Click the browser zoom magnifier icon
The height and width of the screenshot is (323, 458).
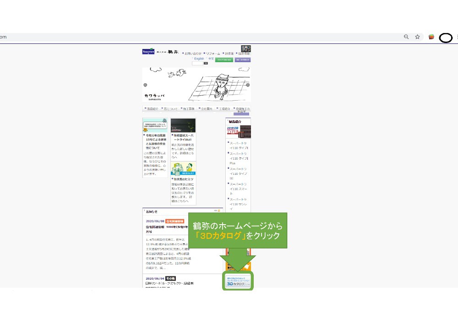coord(406,37)
